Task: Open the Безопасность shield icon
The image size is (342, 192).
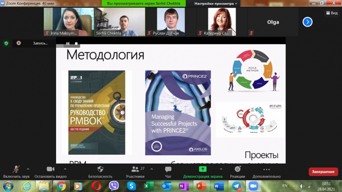Action: [x=100, y=169]
